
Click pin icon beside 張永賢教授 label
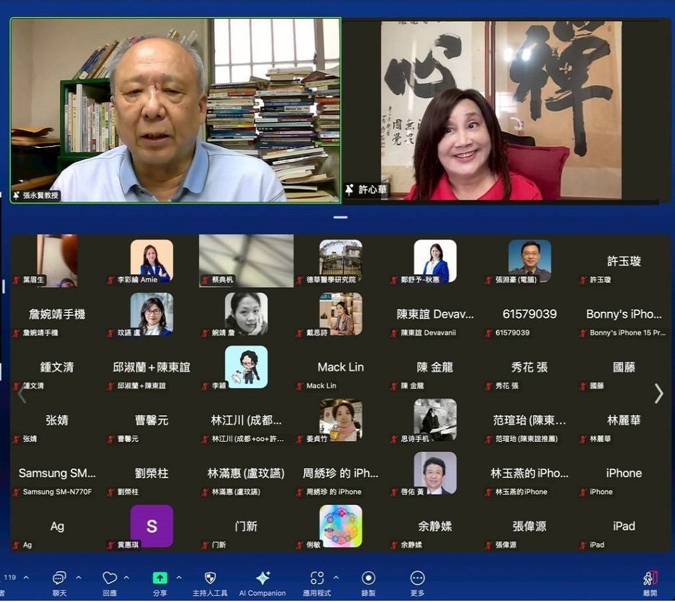click(x=16, y=195)
